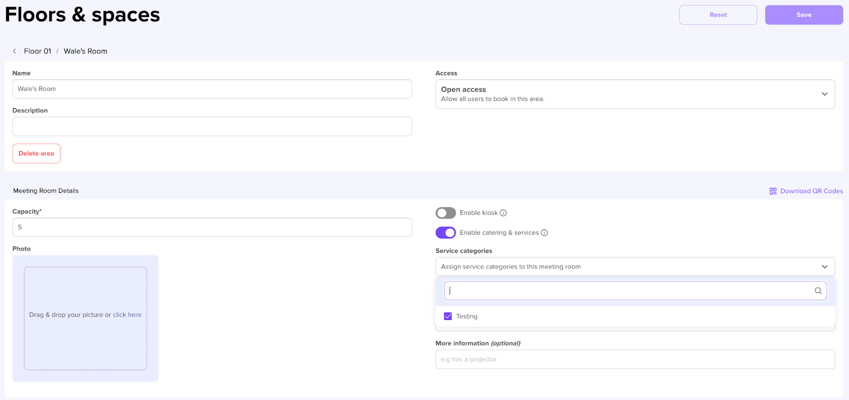Image resolution: width=849 pixels, height=400 pixels.
Task: Click the info icon beside Enable kiosk
Action: click(504, 213)
